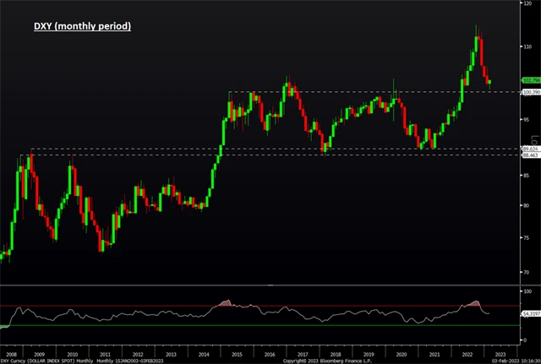Click the 100 tick on the RSI axis

527,291
